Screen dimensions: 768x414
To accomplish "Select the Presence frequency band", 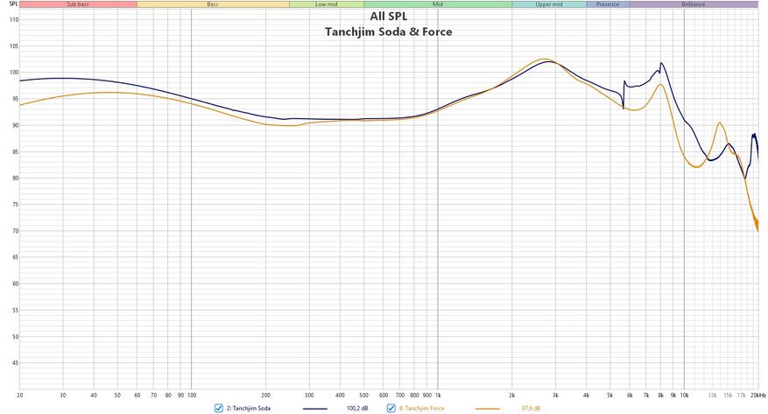I will (608, 4).
